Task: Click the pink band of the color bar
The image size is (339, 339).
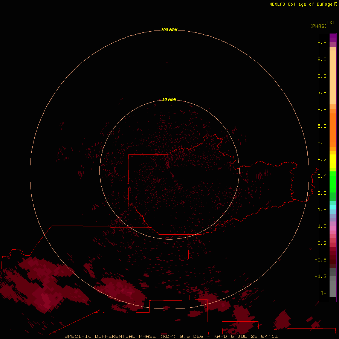Action: [333, 228]
